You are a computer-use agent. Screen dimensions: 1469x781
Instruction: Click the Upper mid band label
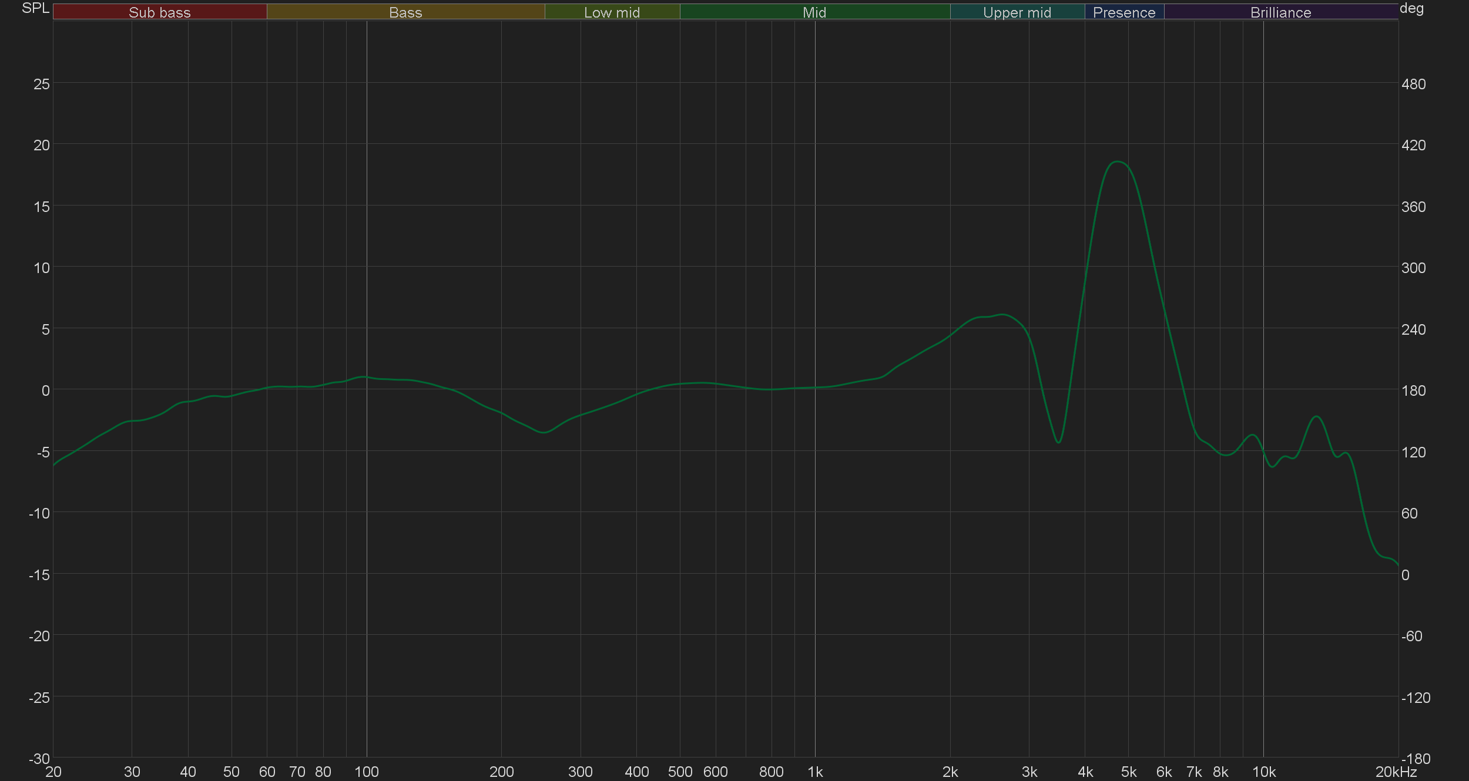[x=1017, y=12]
